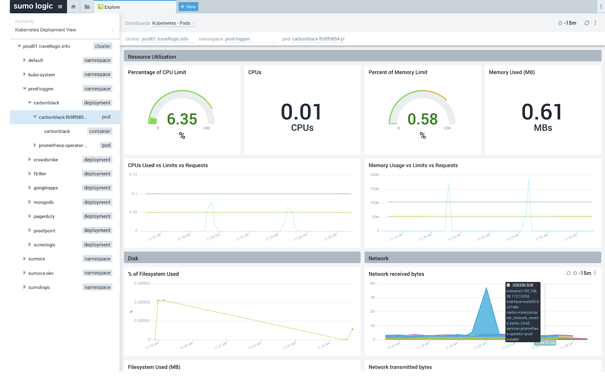The width and height of the screenshot is (605, 383).
Task: Expand the crowdstrike deployment
Action: tap(30, 160)
